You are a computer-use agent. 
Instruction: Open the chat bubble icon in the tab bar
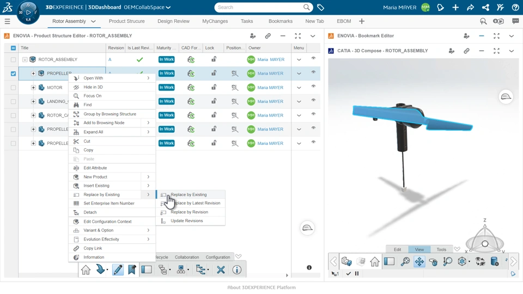(x=516, y=21)
